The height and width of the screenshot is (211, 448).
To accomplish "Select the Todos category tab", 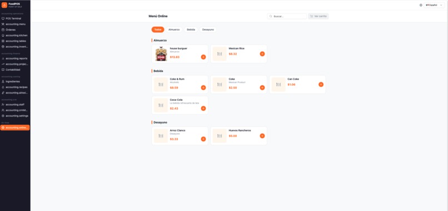I will tap(158, 30).
